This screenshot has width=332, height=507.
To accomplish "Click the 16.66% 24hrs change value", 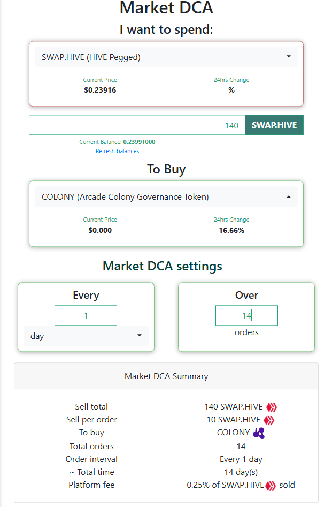I will (231, 230).
